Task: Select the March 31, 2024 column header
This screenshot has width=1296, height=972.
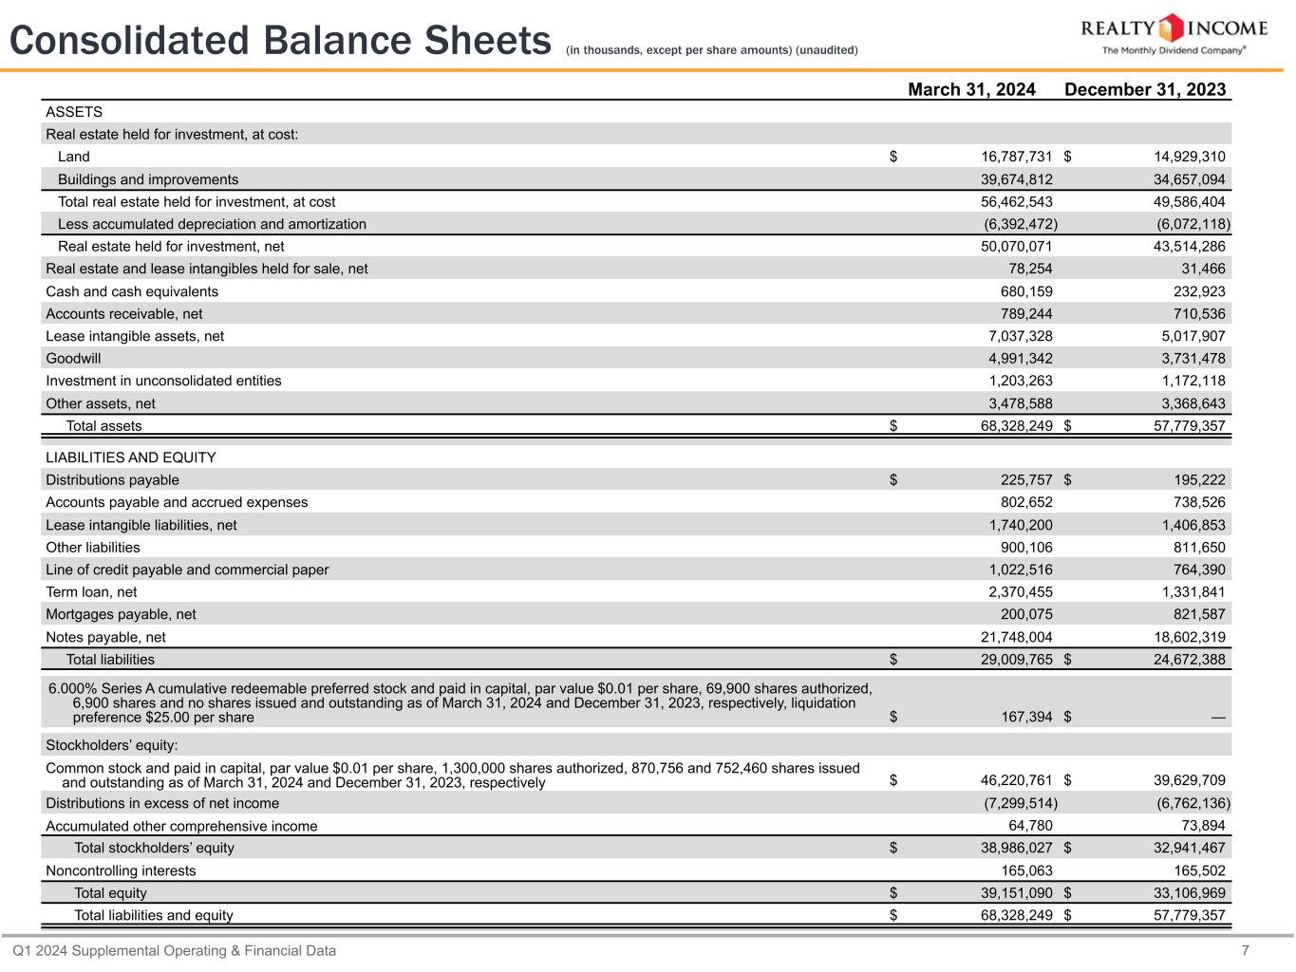Action: coord(971,89)
